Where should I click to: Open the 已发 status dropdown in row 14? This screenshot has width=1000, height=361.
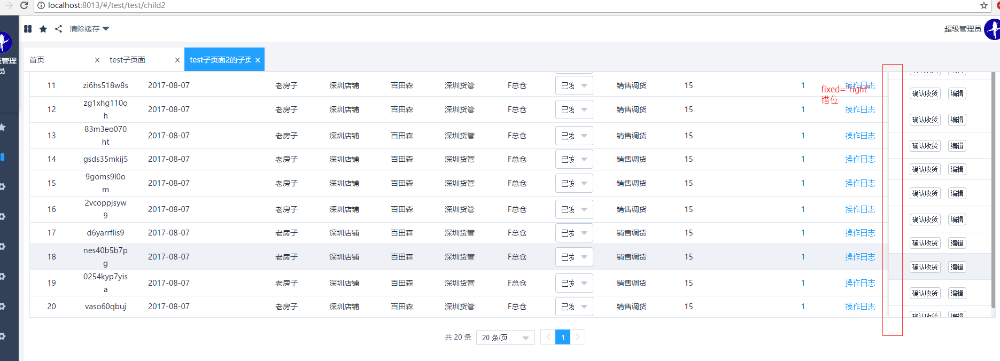(574, 159)
